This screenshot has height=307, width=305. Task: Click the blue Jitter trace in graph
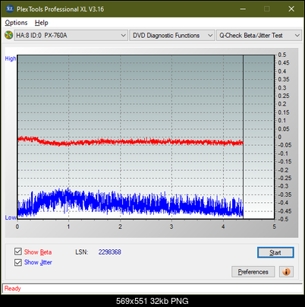tap(131, 204)
